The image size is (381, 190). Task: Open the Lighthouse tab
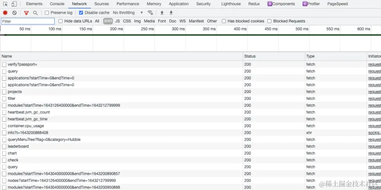pyautogui.click(x=231, y=4)
